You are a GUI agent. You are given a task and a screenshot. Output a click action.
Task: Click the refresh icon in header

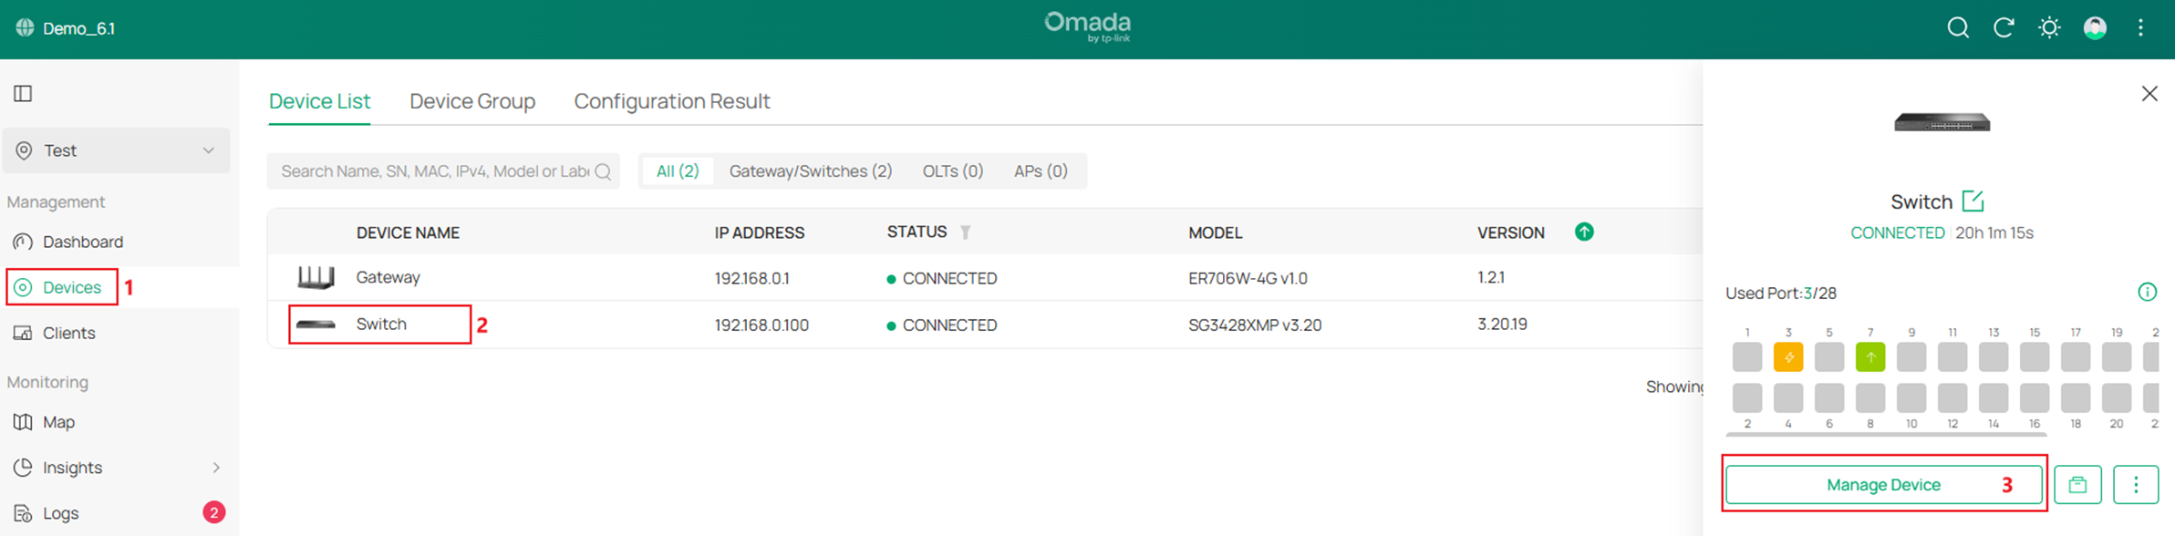pos(2004,28)
